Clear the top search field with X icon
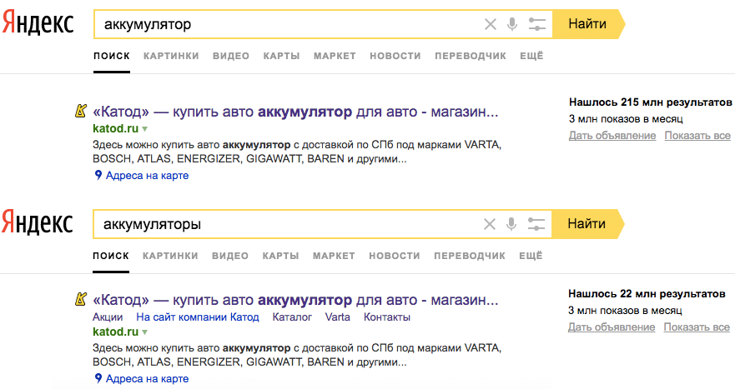This screenshot has width=735, height=389. [x=491, y=24]
